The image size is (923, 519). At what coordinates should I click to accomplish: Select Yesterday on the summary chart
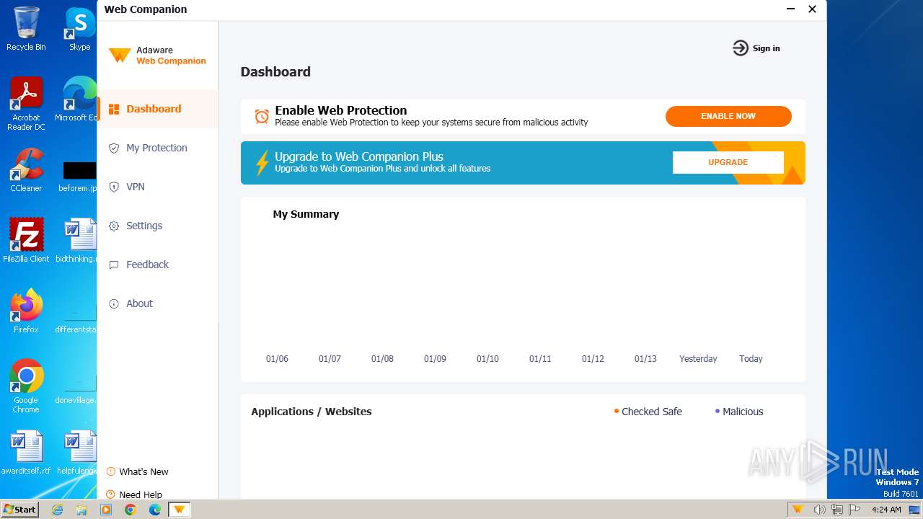698,359
